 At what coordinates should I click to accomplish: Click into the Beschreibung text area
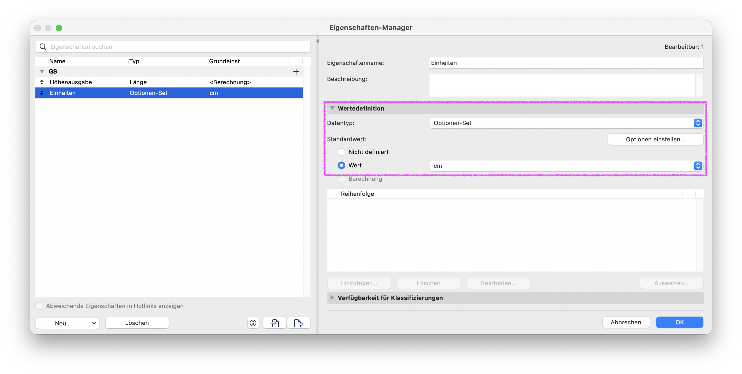(562, 85)
